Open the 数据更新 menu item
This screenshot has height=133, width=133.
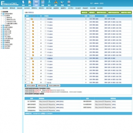pos(56,8)
